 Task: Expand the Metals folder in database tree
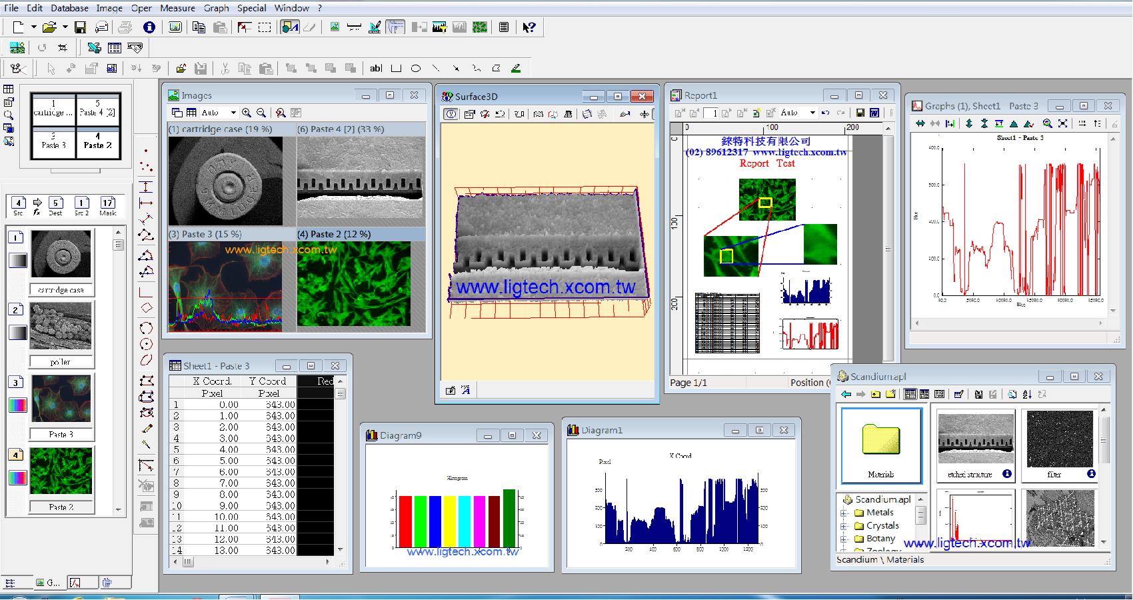click(844, 513)
